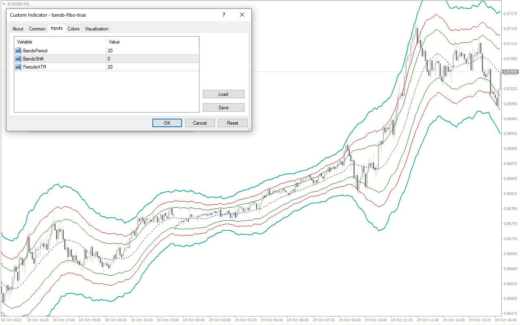Confirm settings with OK button
This screenshot has height=325, width=520.
167,123
